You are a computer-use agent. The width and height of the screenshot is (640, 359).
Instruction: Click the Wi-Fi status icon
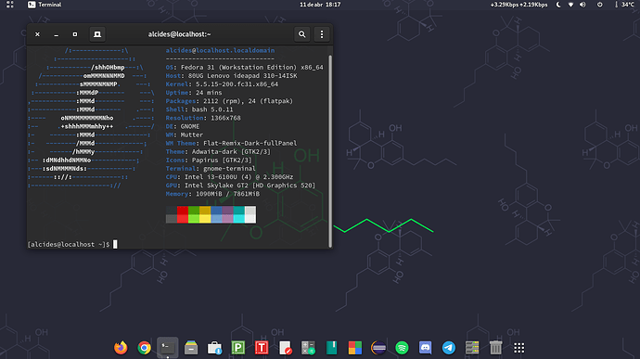570,5
